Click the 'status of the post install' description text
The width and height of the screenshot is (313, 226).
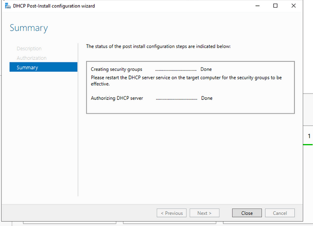pyautogui.click(x=158, y=46)
